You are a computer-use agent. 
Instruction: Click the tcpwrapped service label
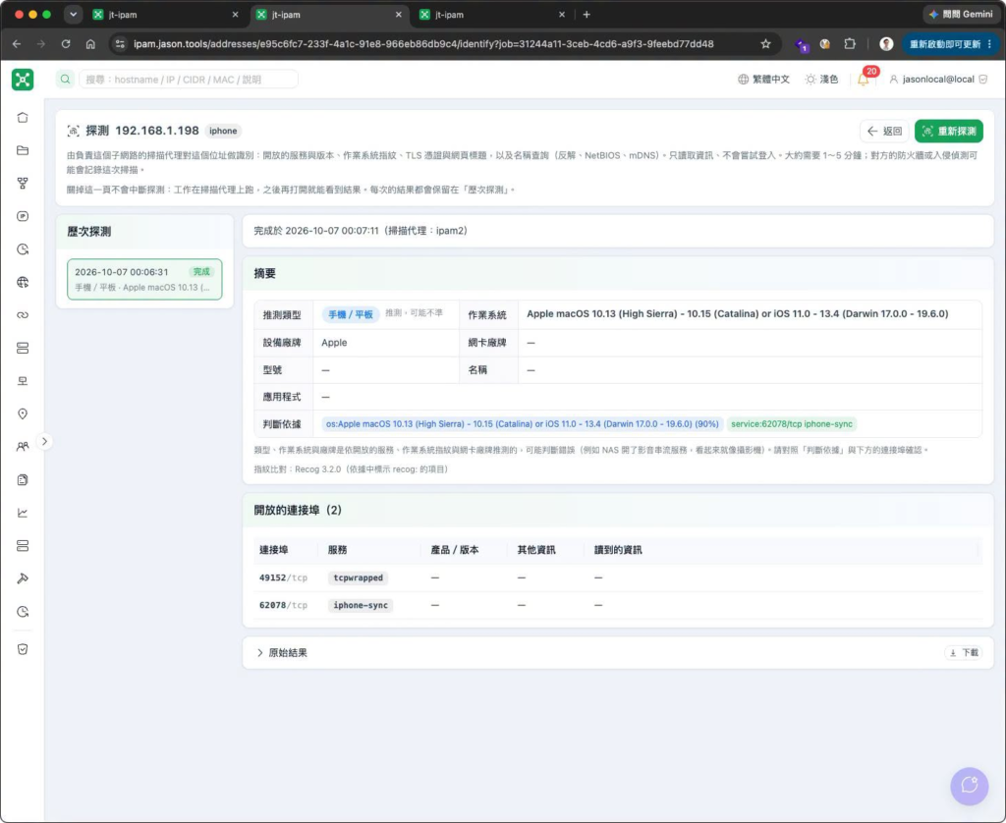click(358, 577)
